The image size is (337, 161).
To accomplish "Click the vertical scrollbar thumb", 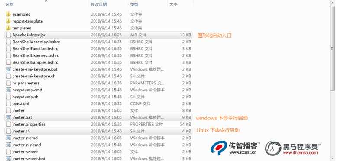I will click(332, 48).
